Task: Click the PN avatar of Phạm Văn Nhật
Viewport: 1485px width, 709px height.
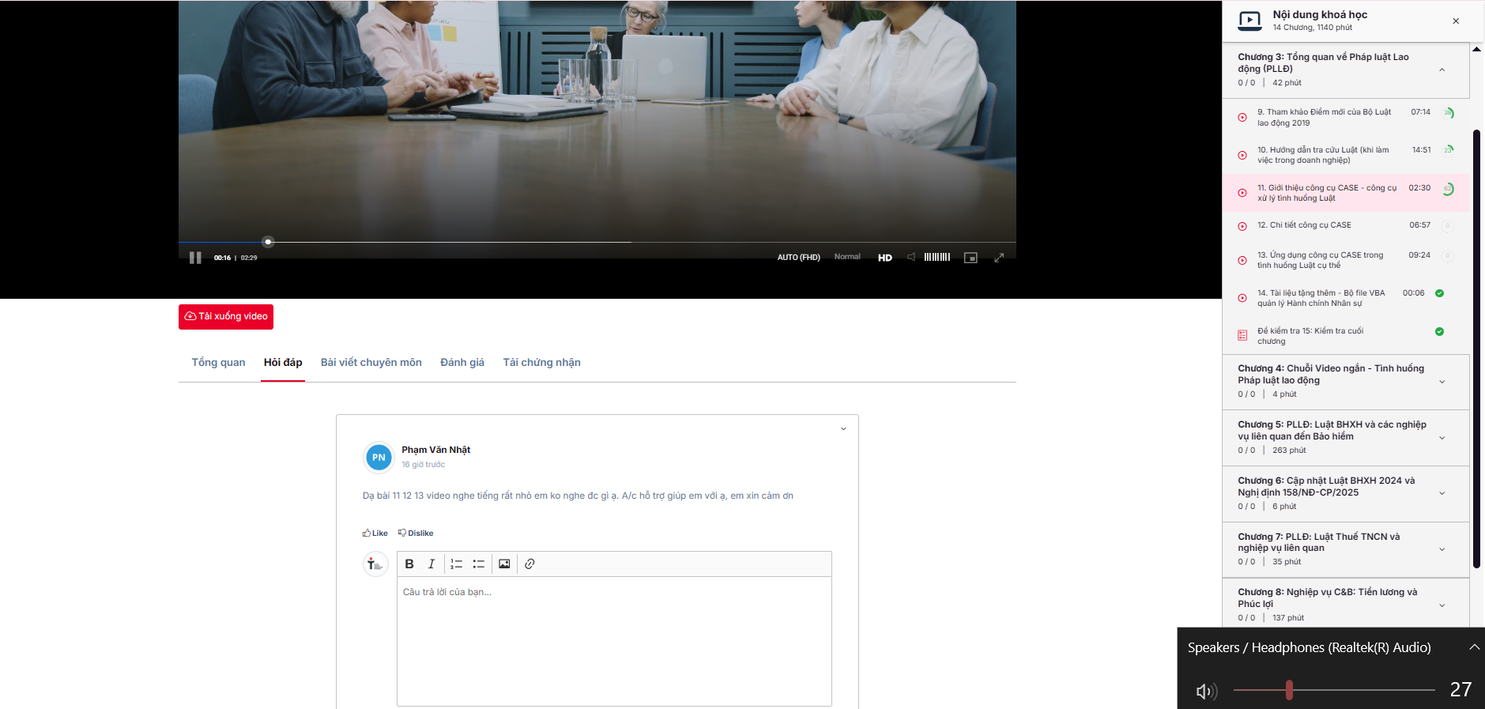Action: click(379, 458)
